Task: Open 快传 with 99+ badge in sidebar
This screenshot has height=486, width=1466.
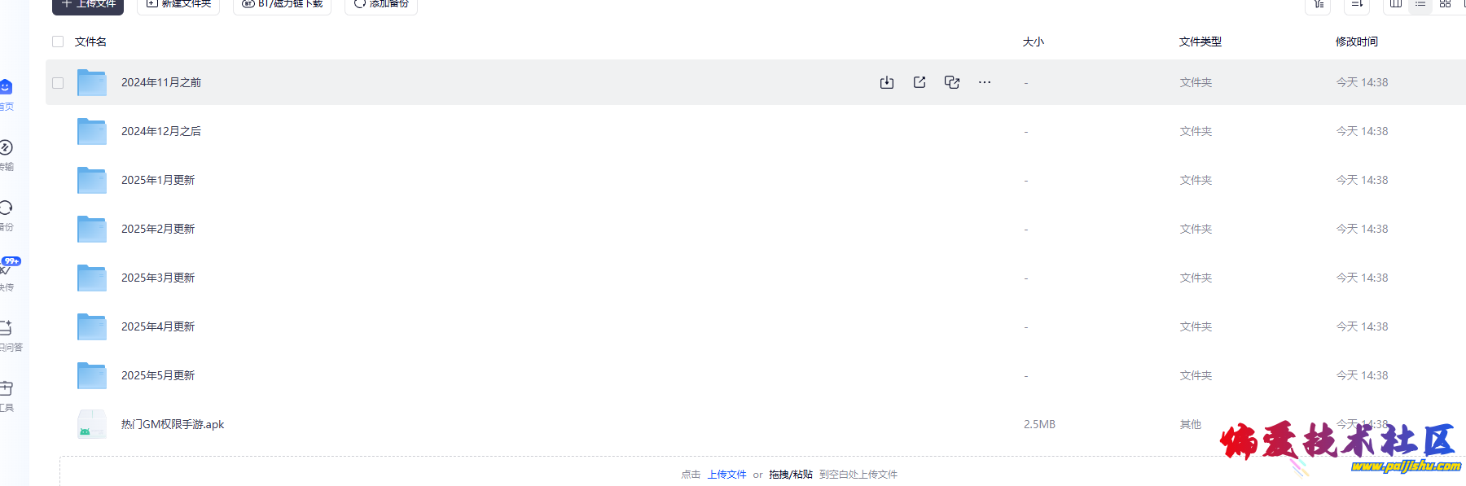Action: (x=7, y=274)
